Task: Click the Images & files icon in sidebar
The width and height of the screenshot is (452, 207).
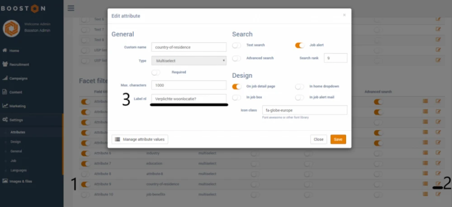Action: pos(5,181)
